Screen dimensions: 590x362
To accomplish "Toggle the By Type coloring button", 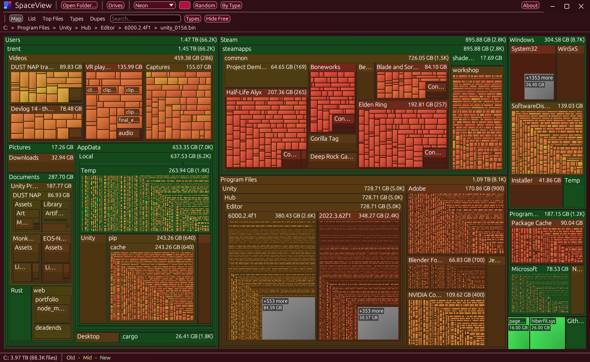I will pyautogui.click(x=231, y=5).
